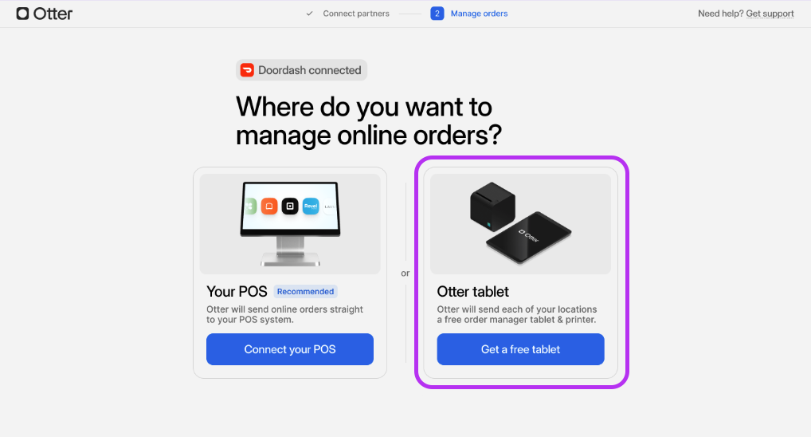
Task: Click the Doordash connected chip
Action: [x=302, y=70]
